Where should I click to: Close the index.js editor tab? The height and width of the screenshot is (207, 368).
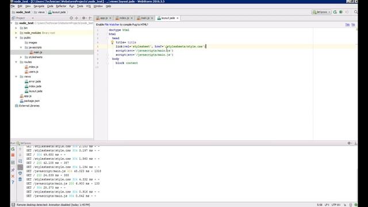pos(132,18)
